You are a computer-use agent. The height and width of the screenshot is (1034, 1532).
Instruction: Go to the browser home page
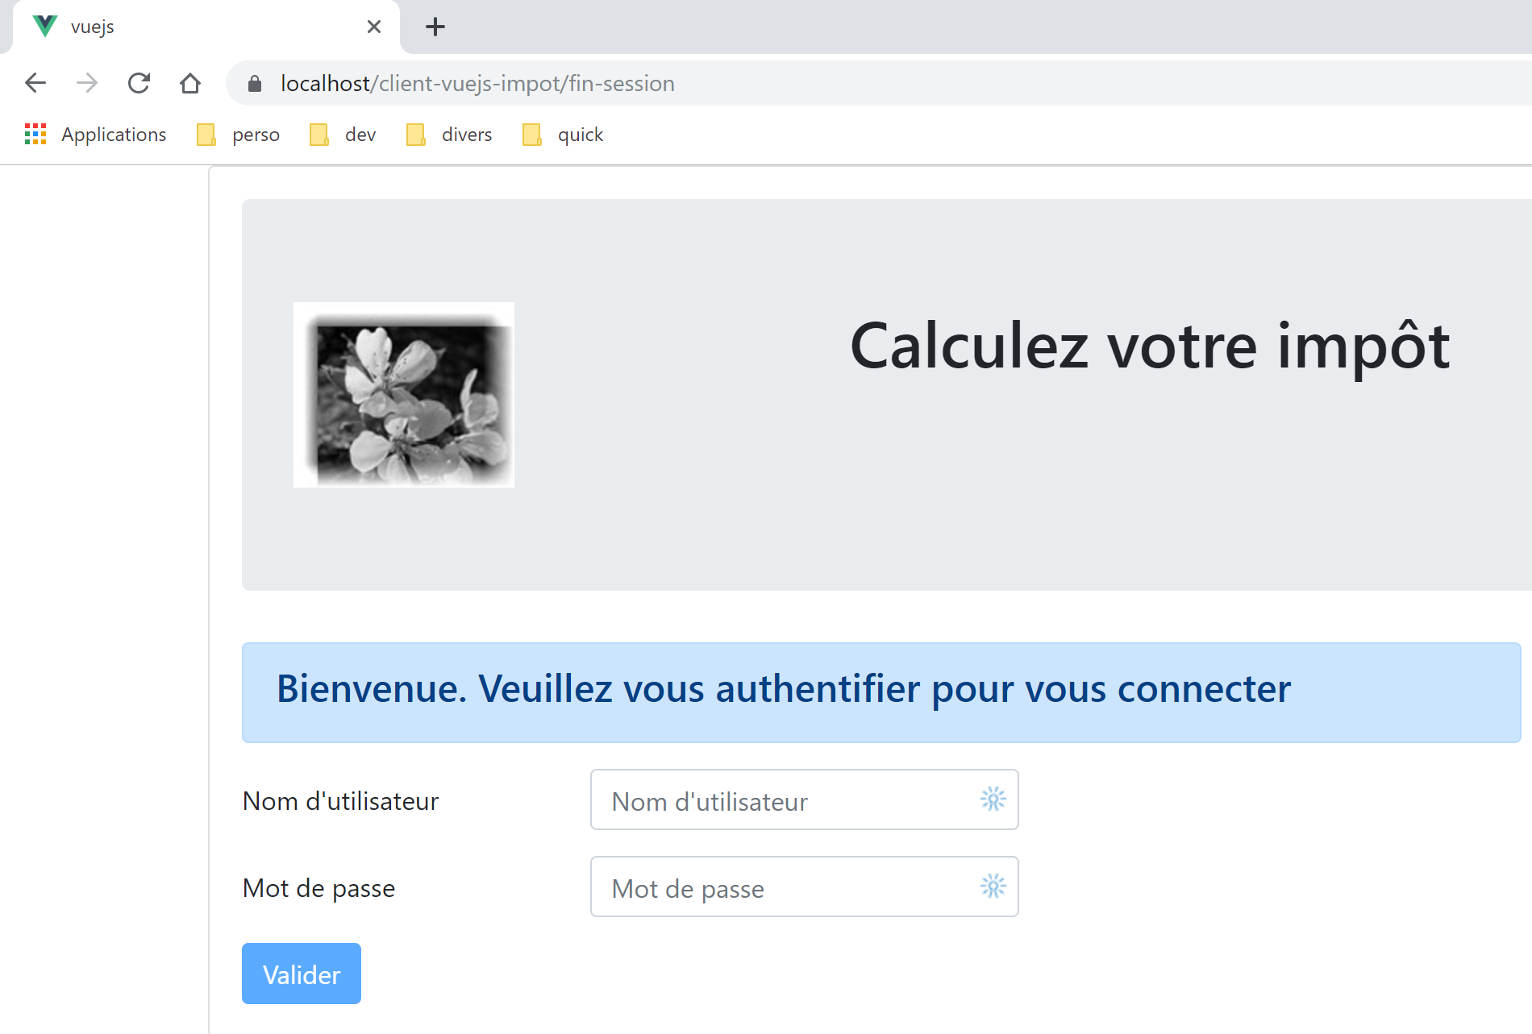coord(190,83)
